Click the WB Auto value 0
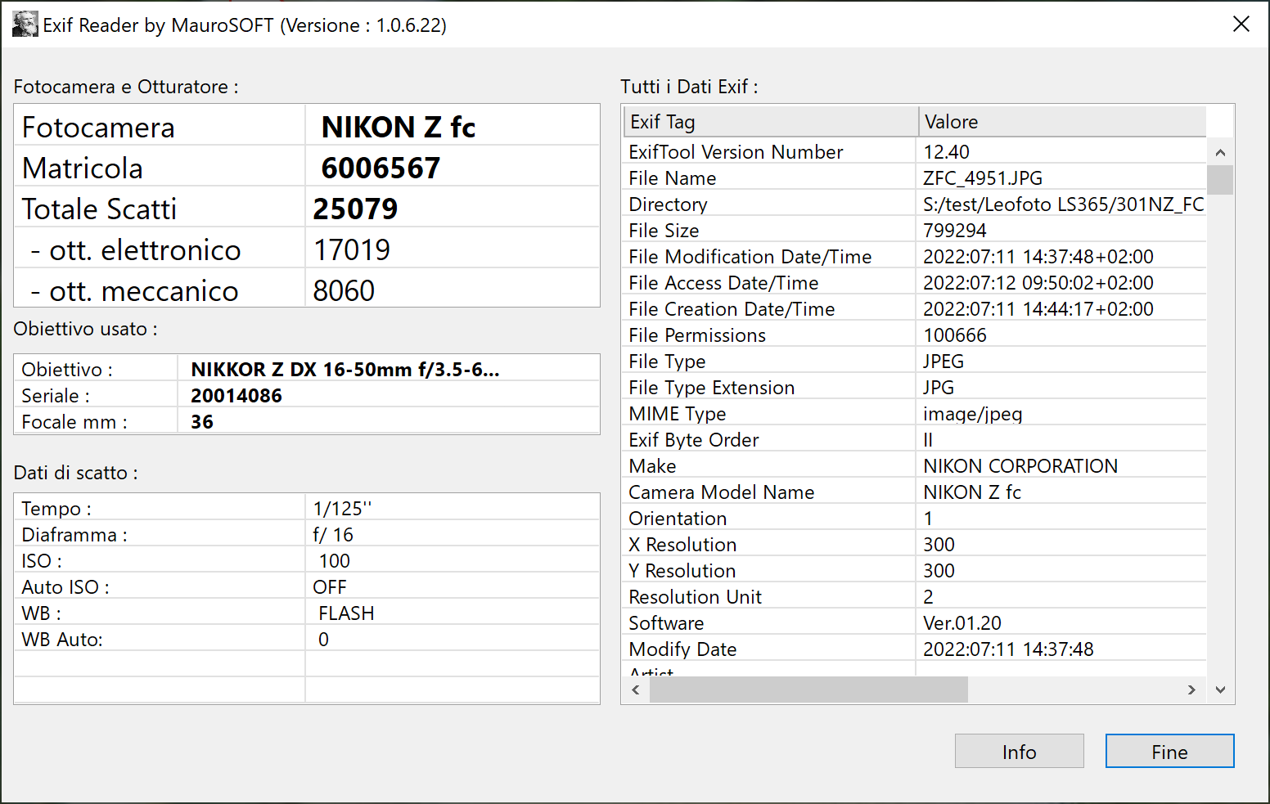Screen dimensions: 1270x804 (323, 640)
